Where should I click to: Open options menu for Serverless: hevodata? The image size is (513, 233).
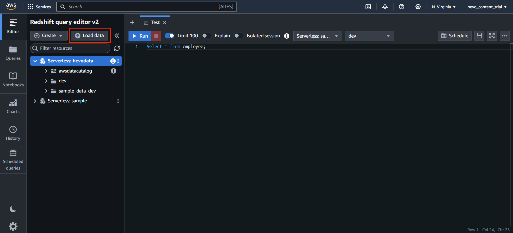pyautogui.click(x=118, y=61)
